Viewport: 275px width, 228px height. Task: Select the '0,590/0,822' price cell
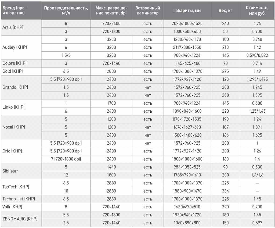[x=257, y=55]
